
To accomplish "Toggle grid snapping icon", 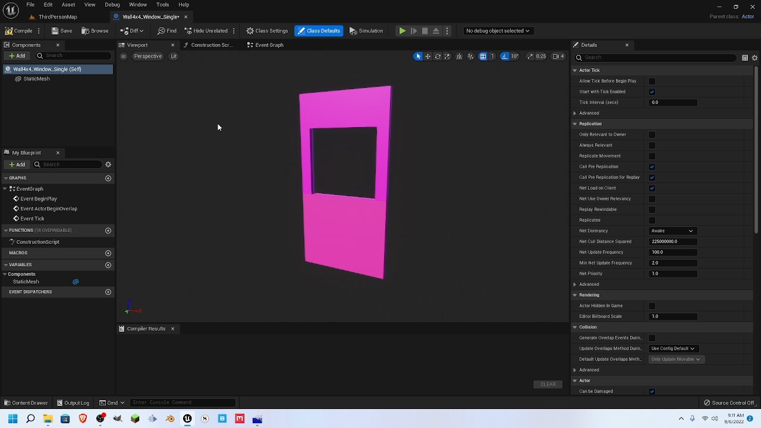I will point(483,56).
